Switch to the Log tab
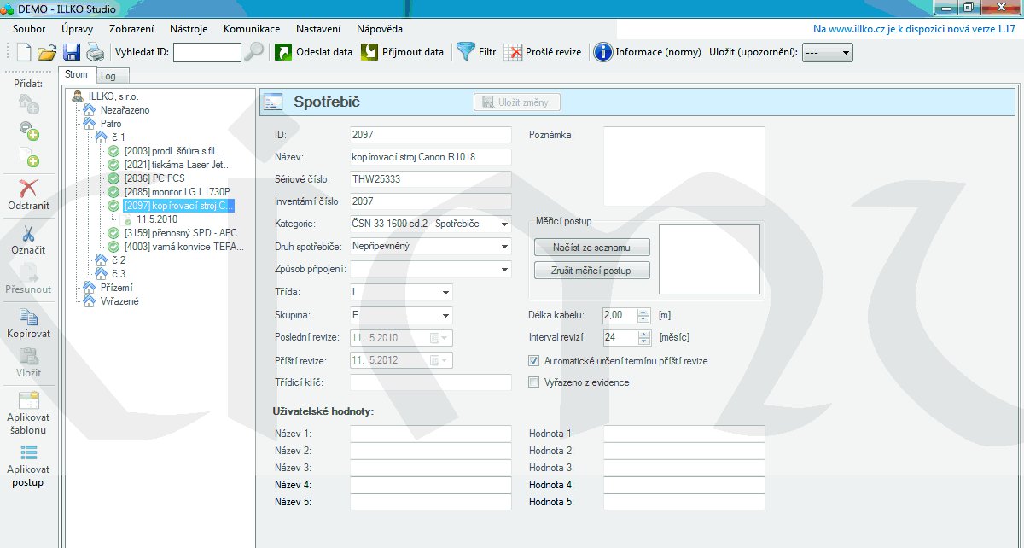The image size is (1024, 548). (x=108, y=76)
